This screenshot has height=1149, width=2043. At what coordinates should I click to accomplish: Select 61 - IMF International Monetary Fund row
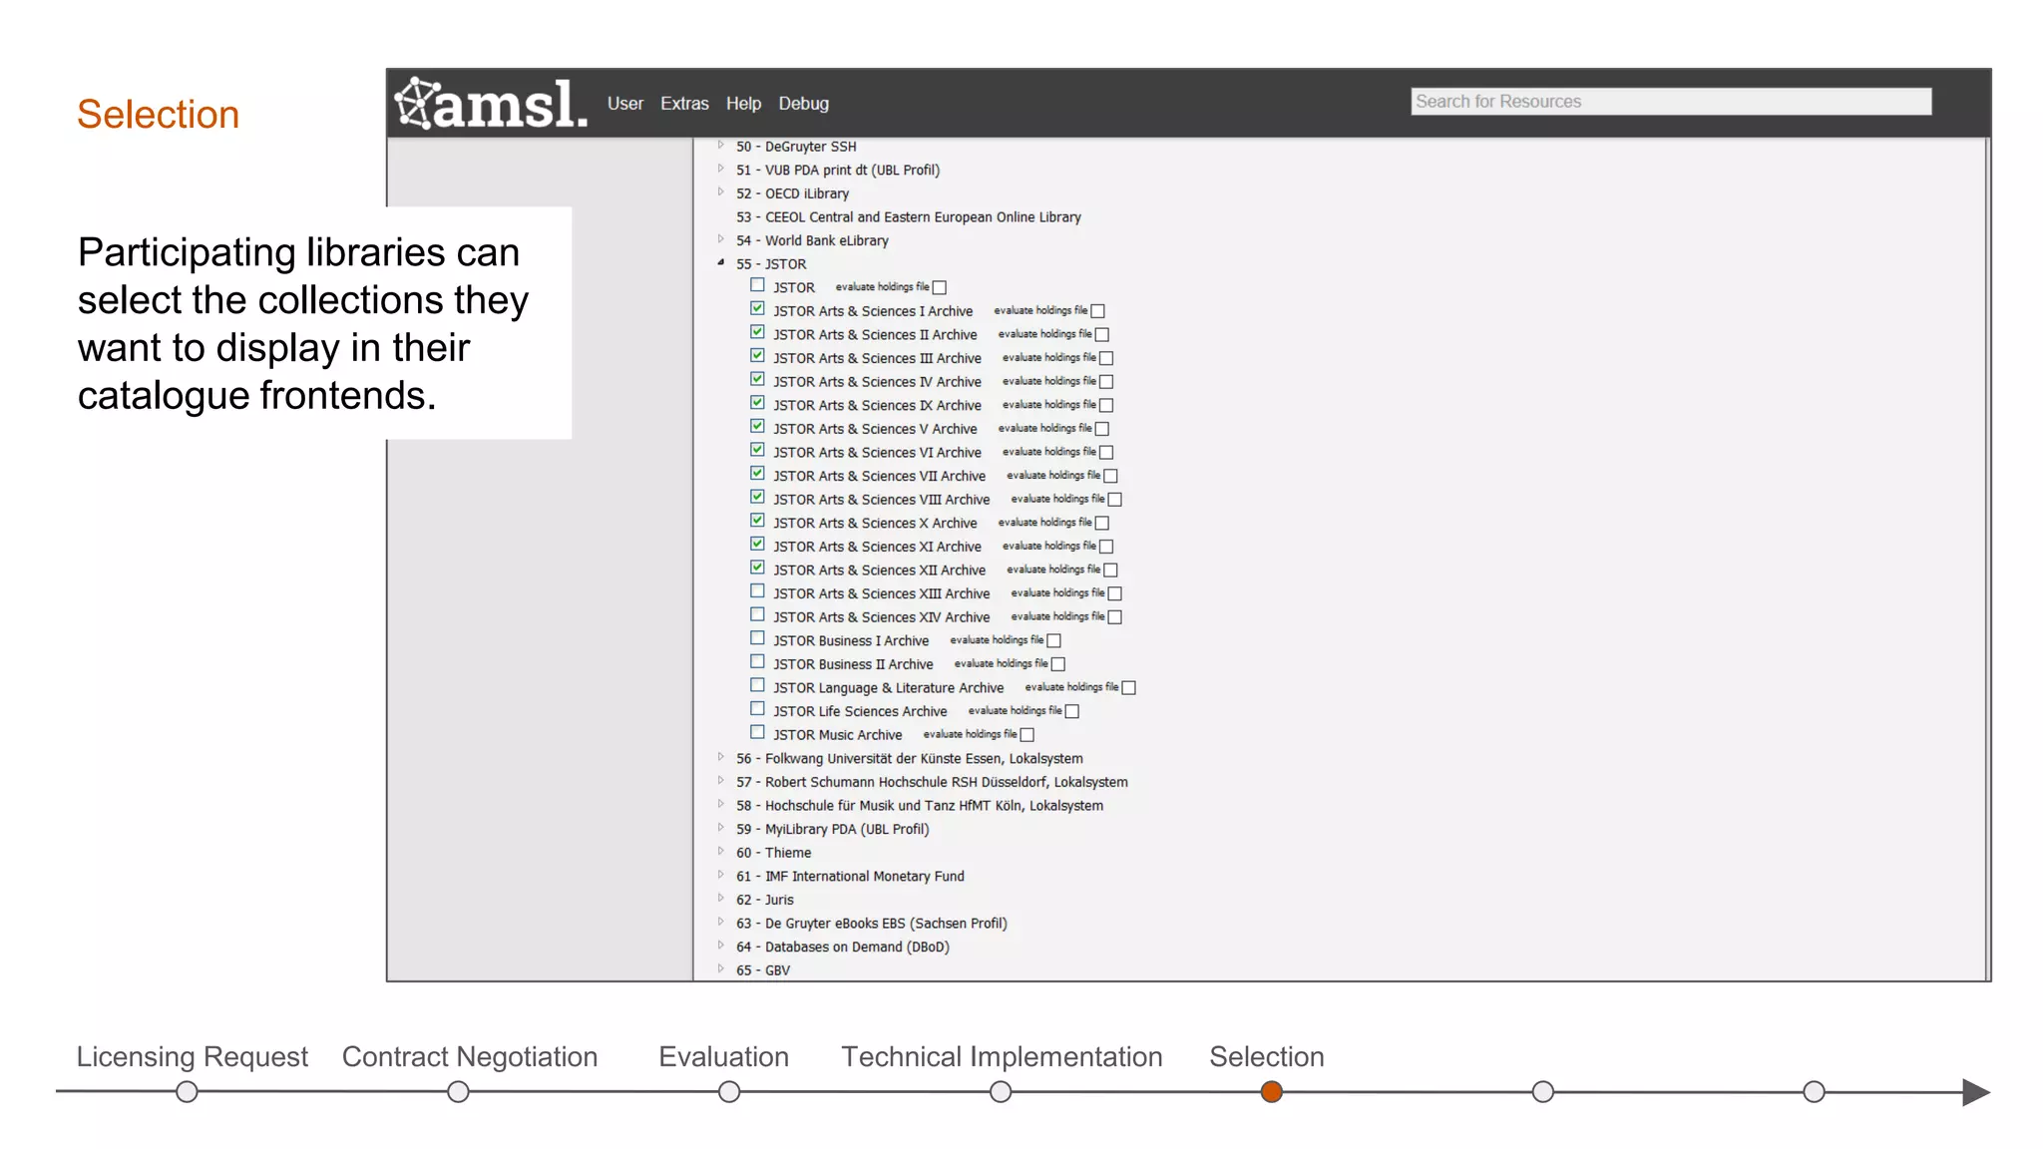click(850, 876)
